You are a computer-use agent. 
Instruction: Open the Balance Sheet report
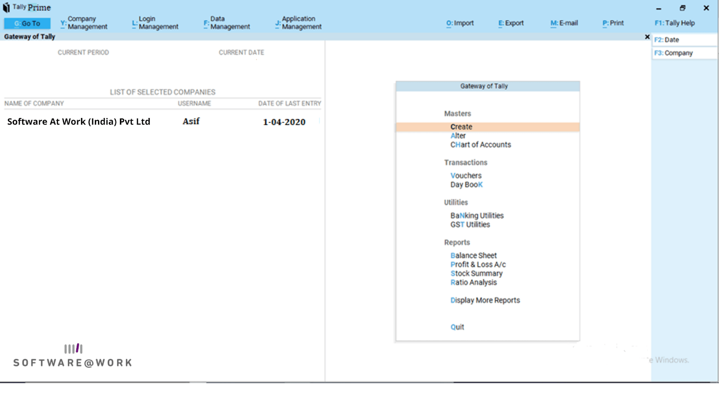(x=474, y=255)
